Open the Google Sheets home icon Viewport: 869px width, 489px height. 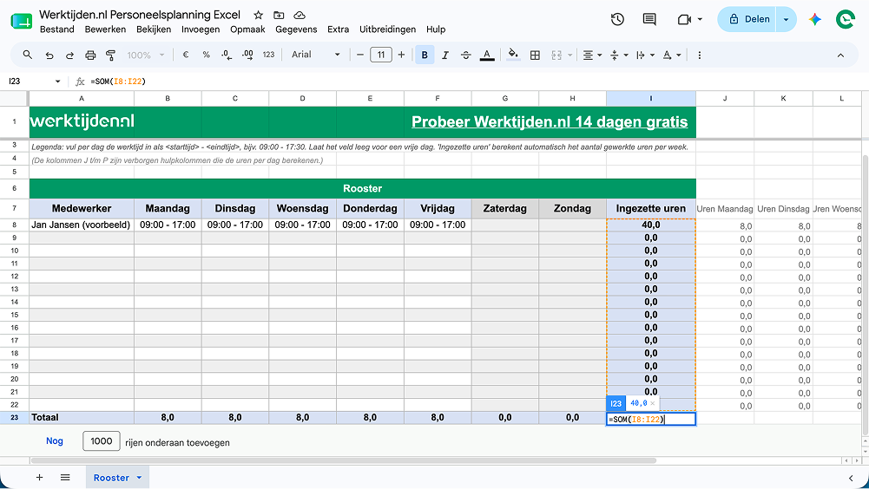point(21,21)
